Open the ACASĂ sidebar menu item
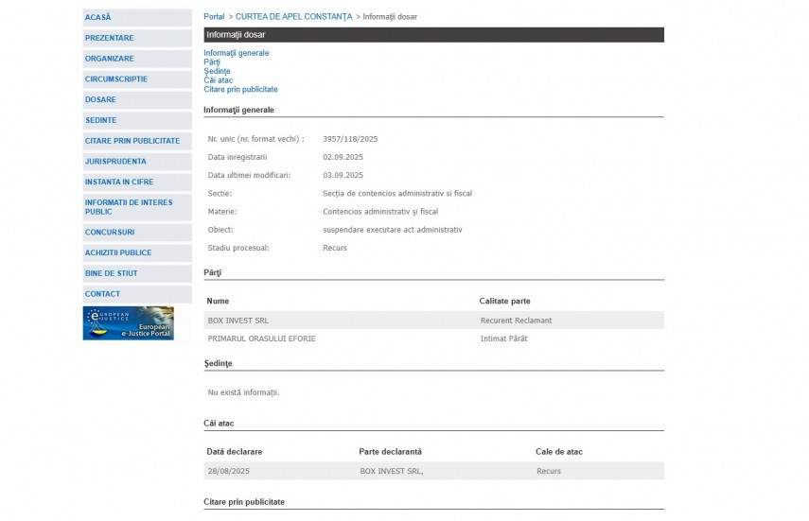809x521 pixels. [136, 18]
